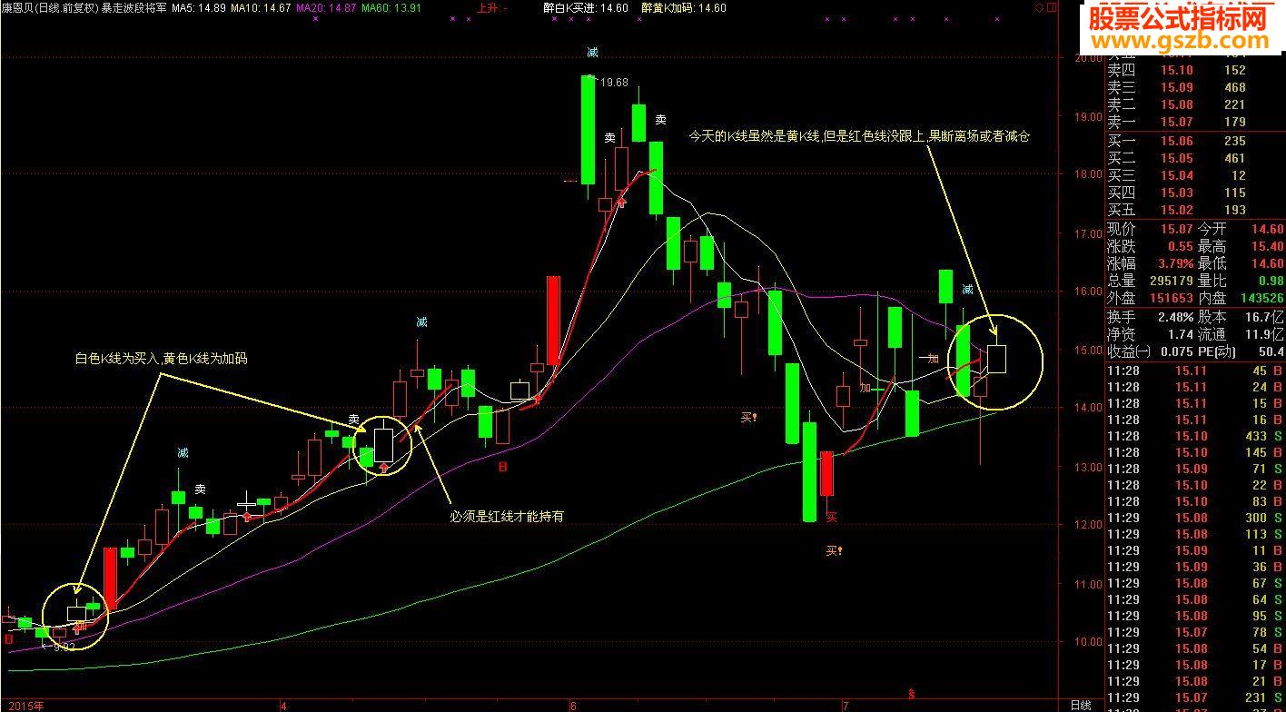Image resolution: width=1286 pixels, height=712 pixels.
Task: Click the 现价 15.07 current price
Action: [x=1177, y=229]
